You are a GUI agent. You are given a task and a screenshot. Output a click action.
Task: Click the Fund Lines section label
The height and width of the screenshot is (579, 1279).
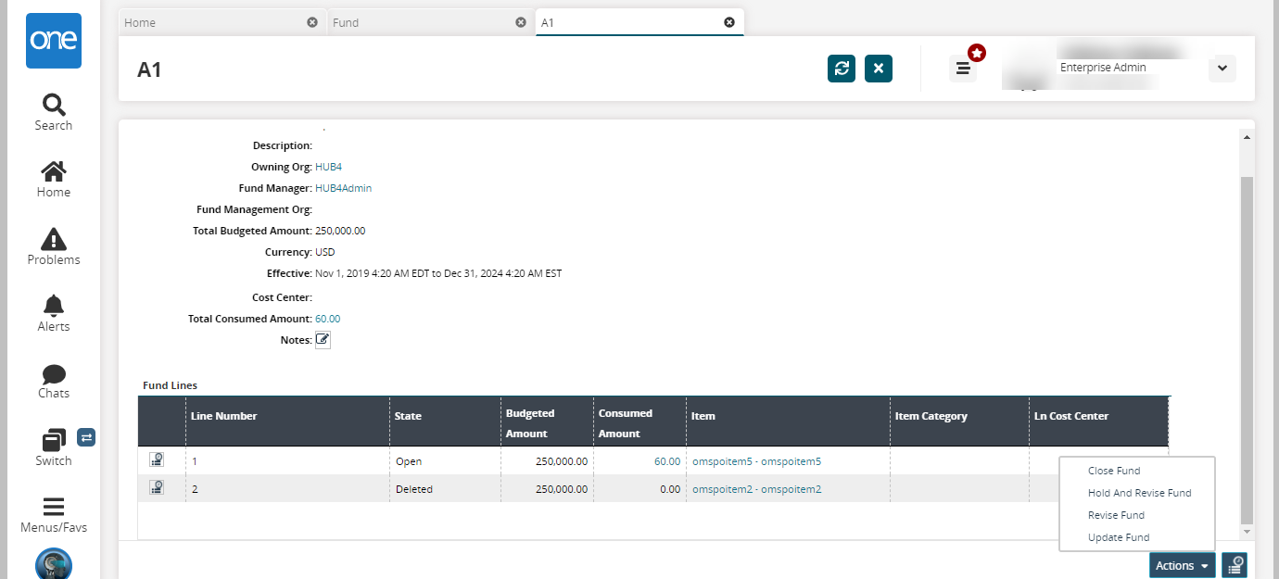pos(170,385)
